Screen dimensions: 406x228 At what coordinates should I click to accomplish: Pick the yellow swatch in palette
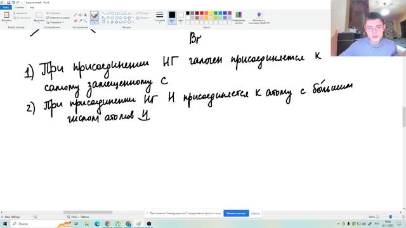pyautogui.click(x=211, y=13)
